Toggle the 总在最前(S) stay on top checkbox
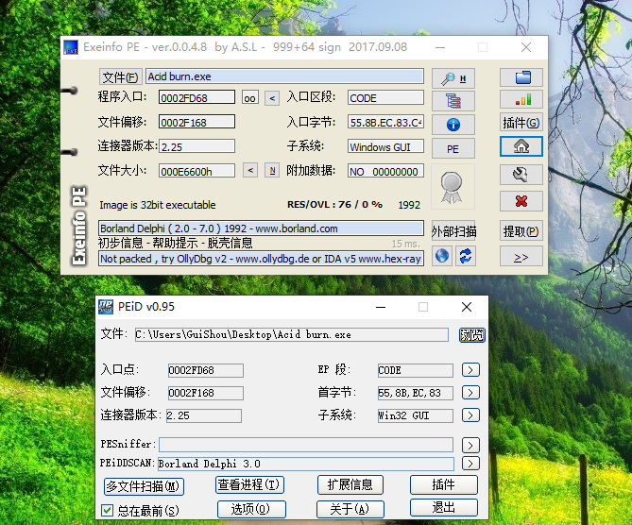The width and height of the screenshot is (632, 525). point(107,511)
